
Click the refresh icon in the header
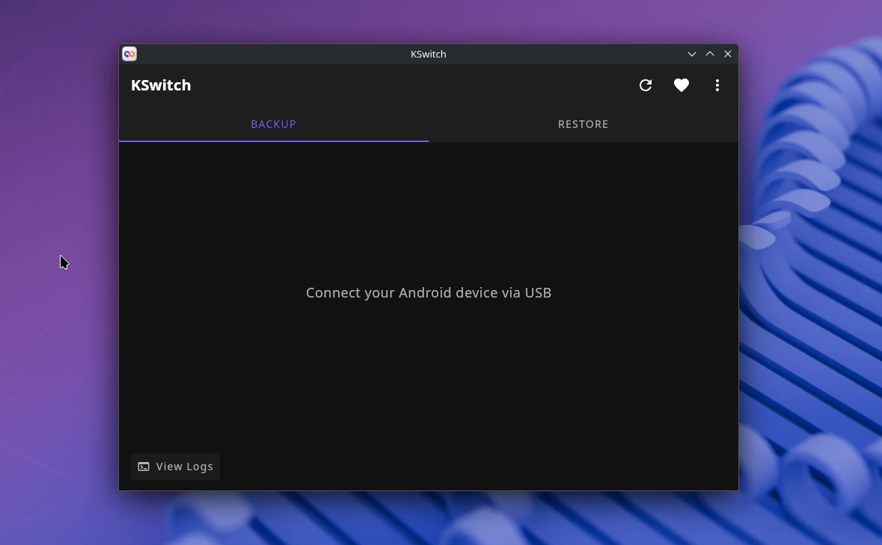pos(646,85)
